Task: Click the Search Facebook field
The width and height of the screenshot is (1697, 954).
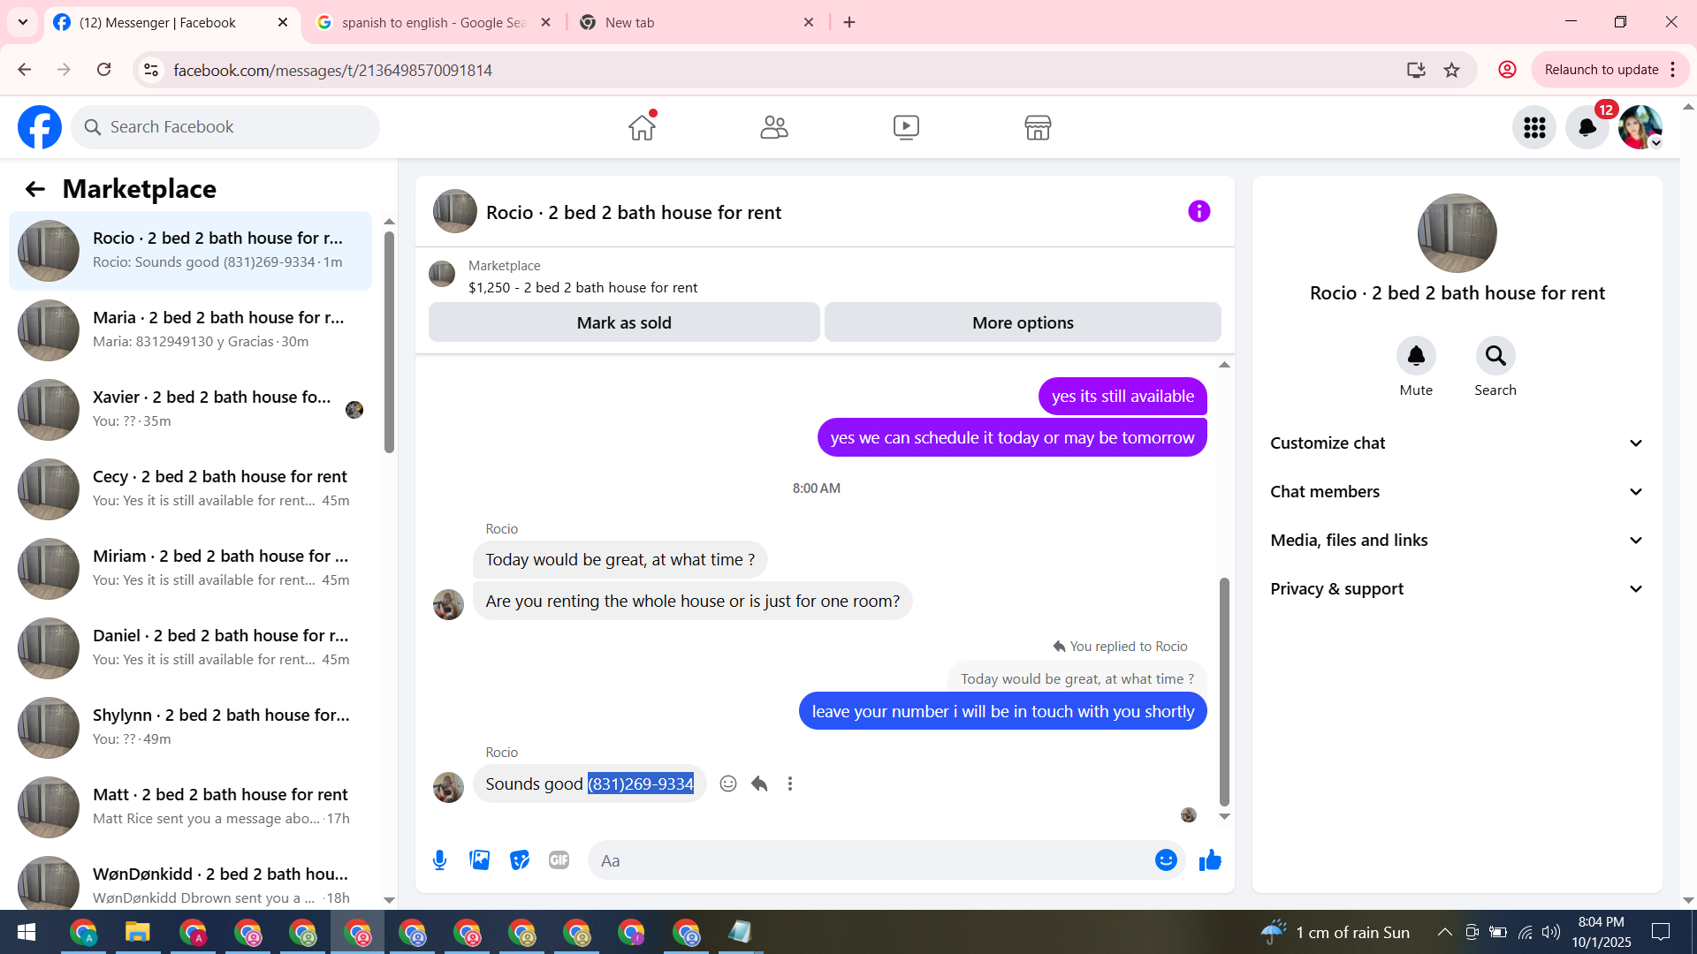Action: click(225, 127)
